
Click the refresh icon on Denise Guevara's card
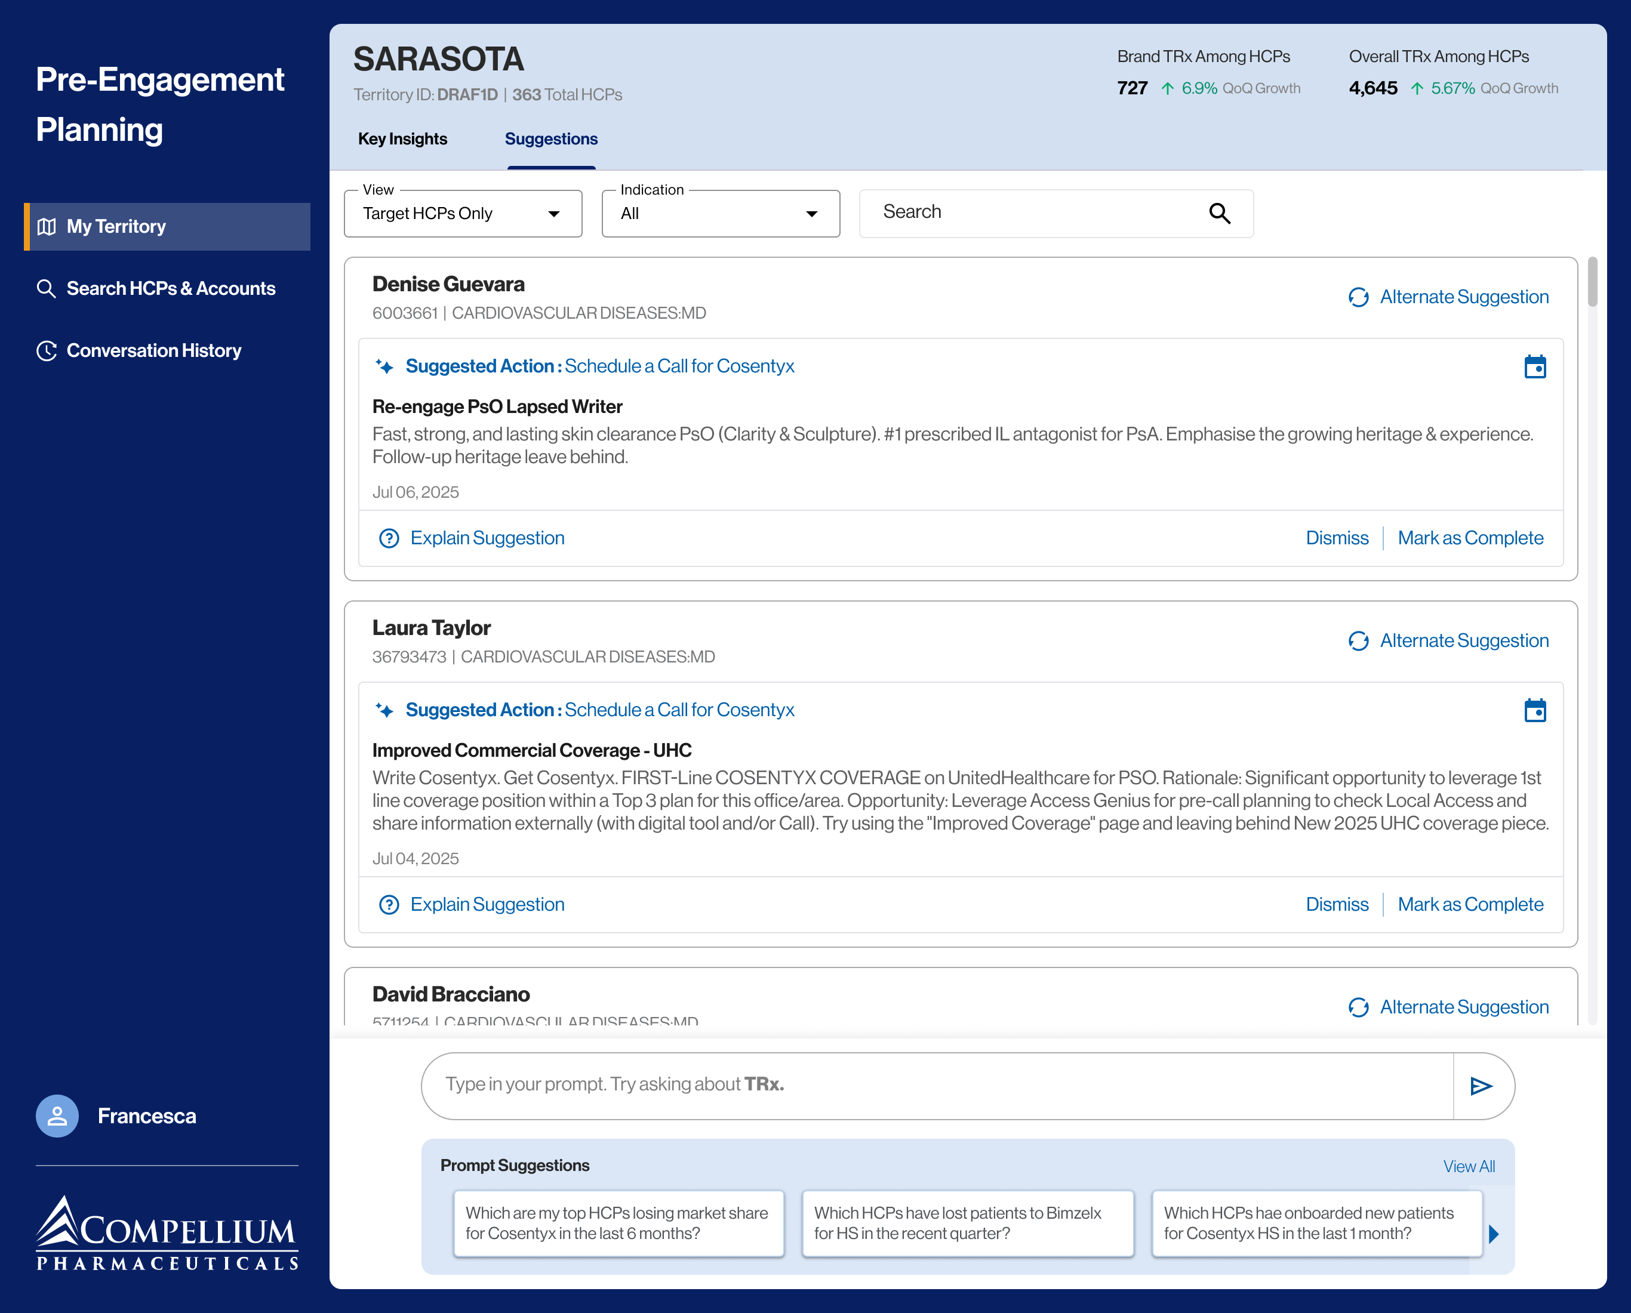click(x=1358, y=297)
